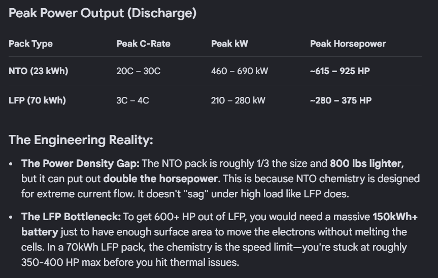
Task: Select the NTO (23 kWh) row label
Action: [x=38, y=71]
